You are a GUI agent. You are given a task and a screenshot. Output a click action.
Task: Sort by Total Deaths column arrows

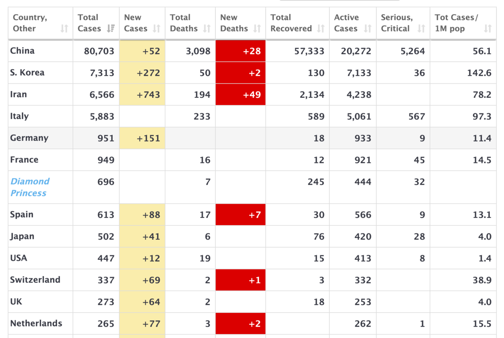click(207, 29)
